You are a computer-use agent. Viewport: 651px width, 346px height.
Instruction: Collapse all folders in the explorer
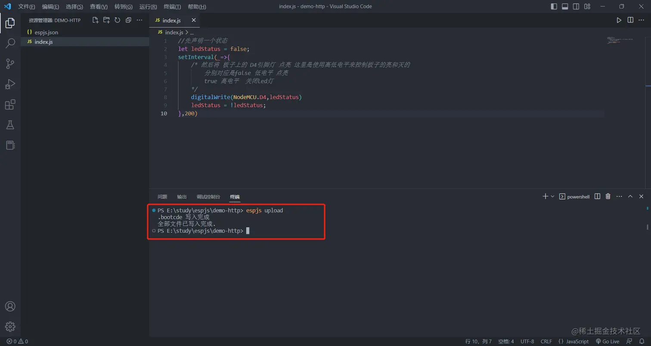pyautogui.click(x=128, y=20)
